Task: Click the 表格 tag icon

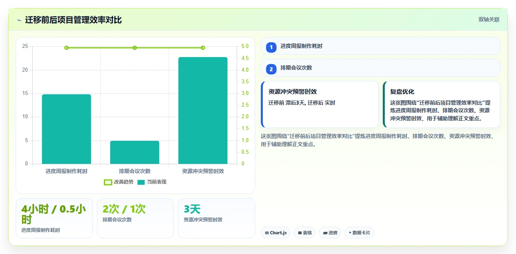Action: pos(300,233)
